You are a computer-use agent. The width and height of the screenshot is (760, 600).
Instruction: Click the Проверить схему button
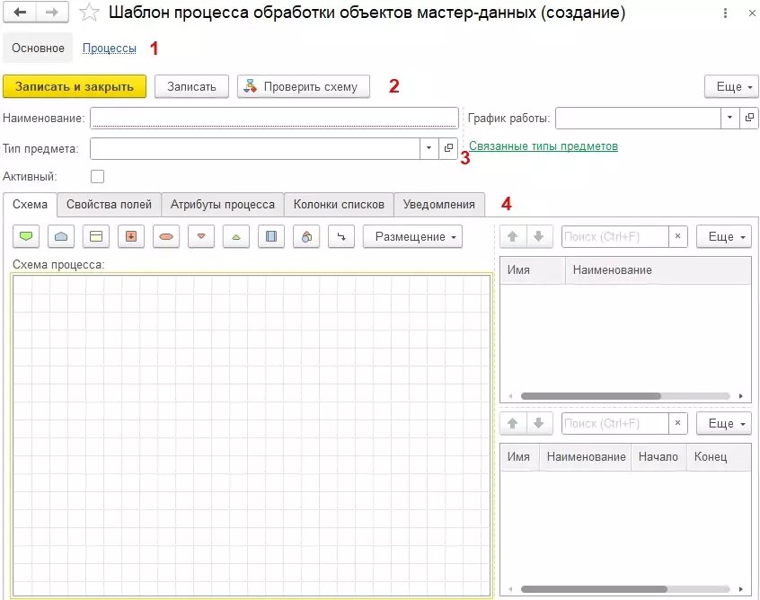pos(304,87)
